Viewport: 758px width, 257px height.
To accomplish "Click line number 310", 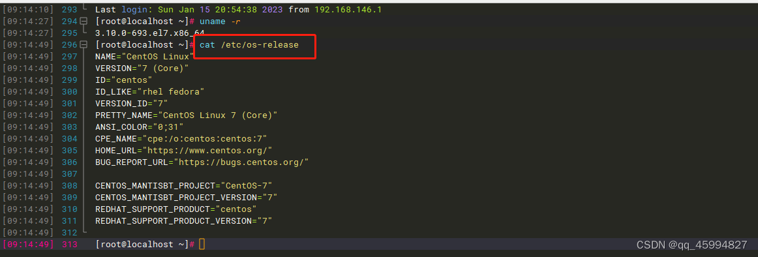I will pyautogui.click(x=70, y=209).
